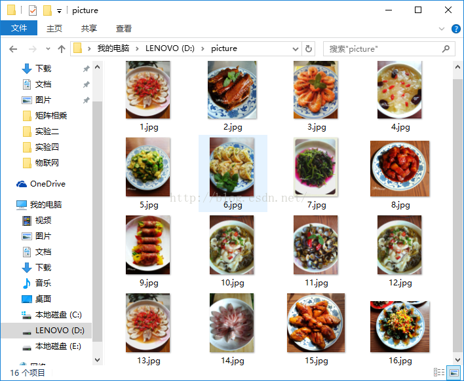Click the navigation pane scroll down arrow
The width and height of the screenshot is (464, 381).
click(x=98, y=359)
